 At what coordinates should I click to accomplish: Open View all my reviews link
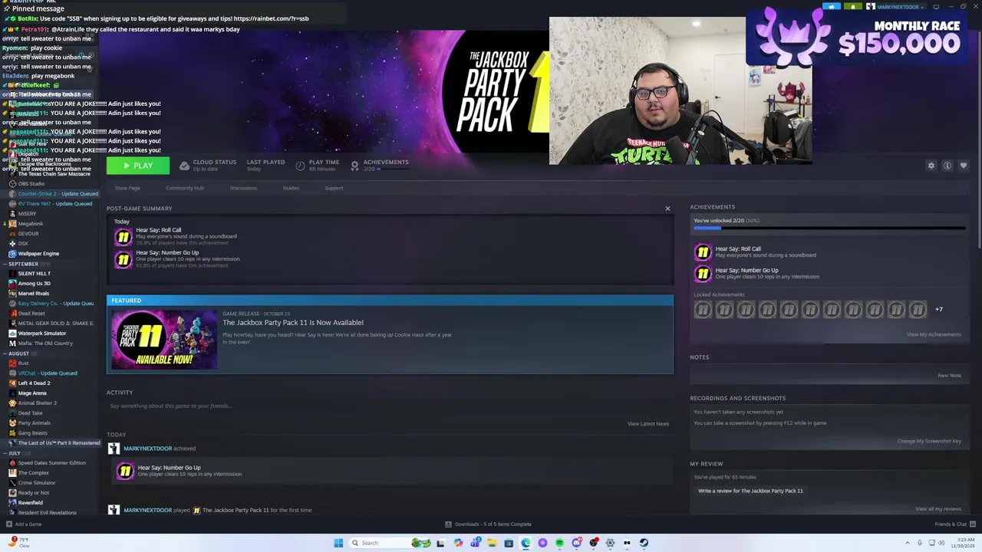click(x=938, y=509)
